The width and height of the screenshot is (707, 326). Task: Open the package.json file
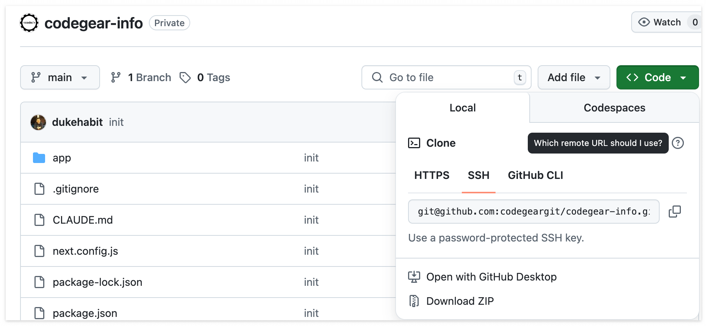(85, 313)
